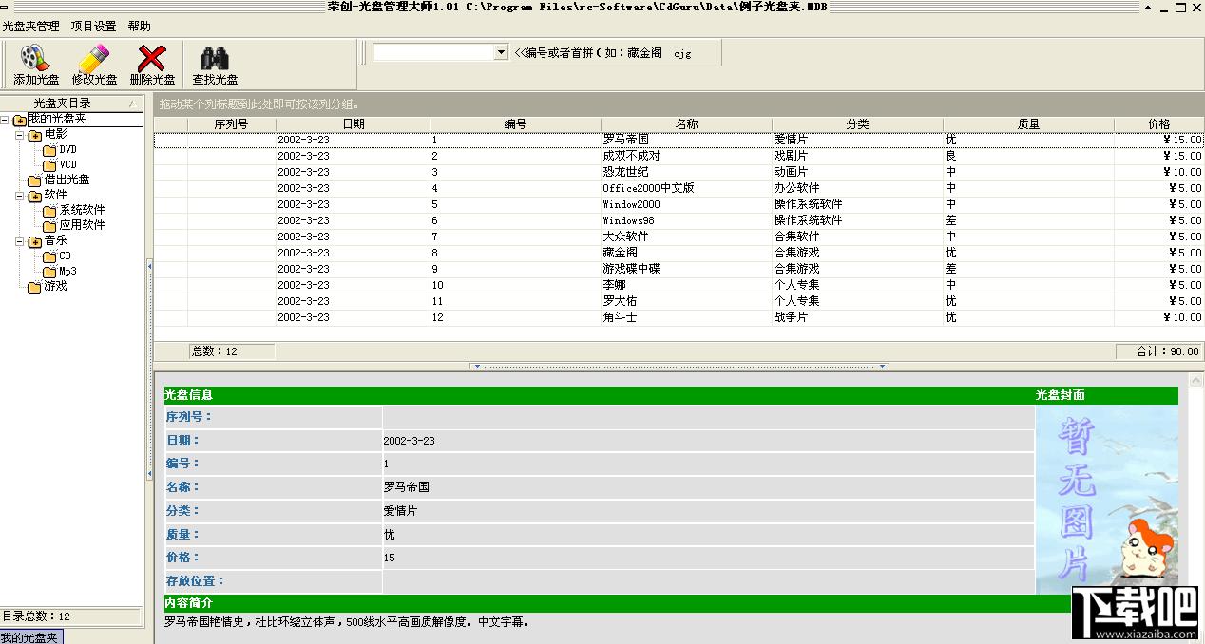This screenshot has height=644, width=1205.
Task: Click into the search text field
Action: [432, 53]
